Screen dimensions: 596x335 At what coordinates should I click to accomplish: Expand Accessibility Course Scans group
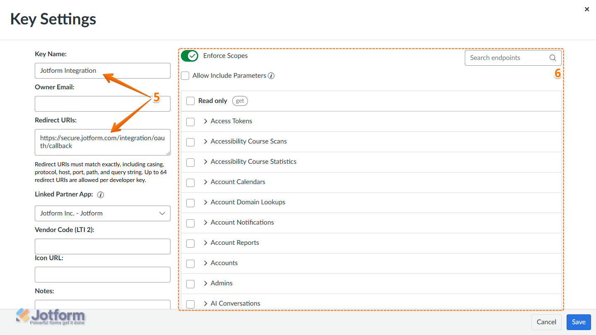coord(206,141)
